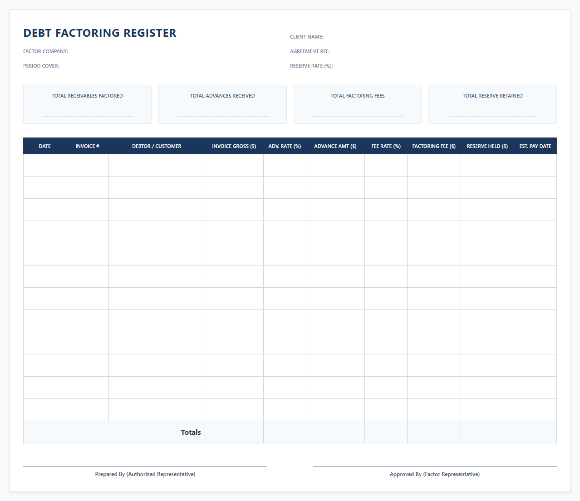Click the Period Cover field label
Screen dimensions: 580x501
(41, 66)
